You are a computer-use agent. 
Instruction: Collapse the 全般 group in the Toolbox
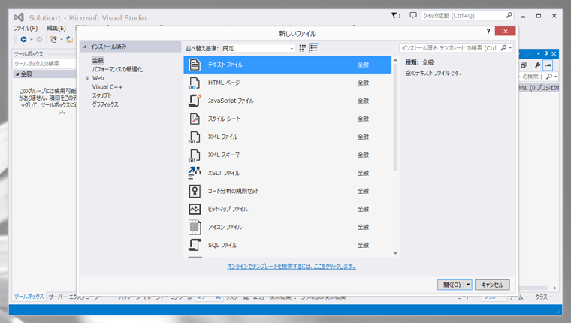coord(17,74)
